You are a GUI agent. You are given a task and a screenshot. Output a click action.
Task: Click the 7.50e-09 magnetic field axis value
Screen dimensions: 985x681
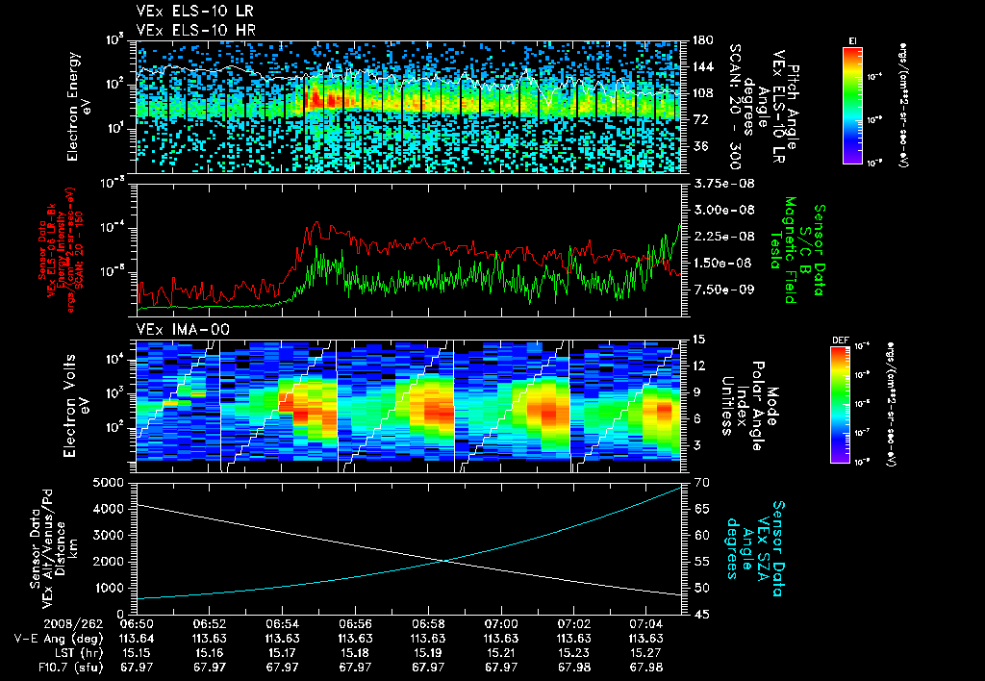point(722,289)
